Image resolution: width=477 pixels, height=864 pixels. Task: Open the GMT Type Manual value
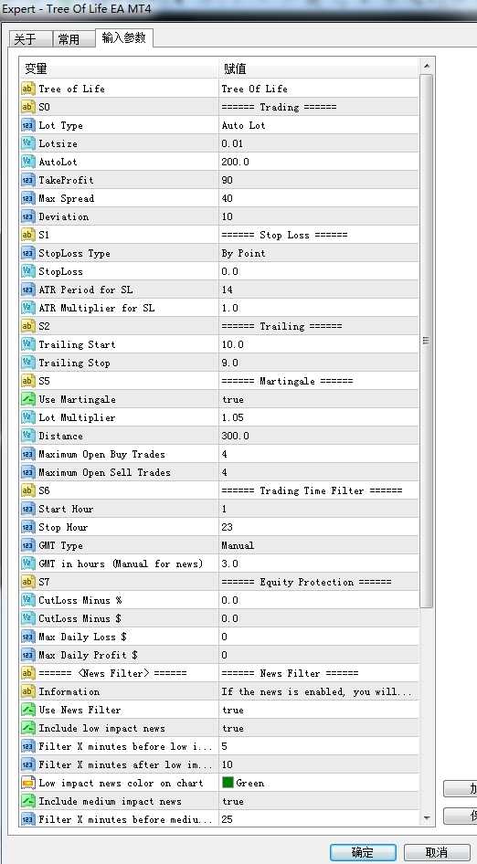[x=319, y=545]
